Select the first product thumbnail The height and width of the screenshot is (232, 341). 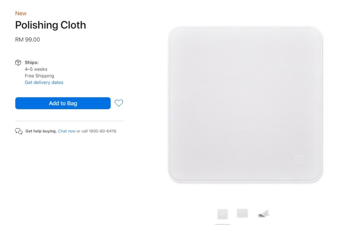(223, 214)
